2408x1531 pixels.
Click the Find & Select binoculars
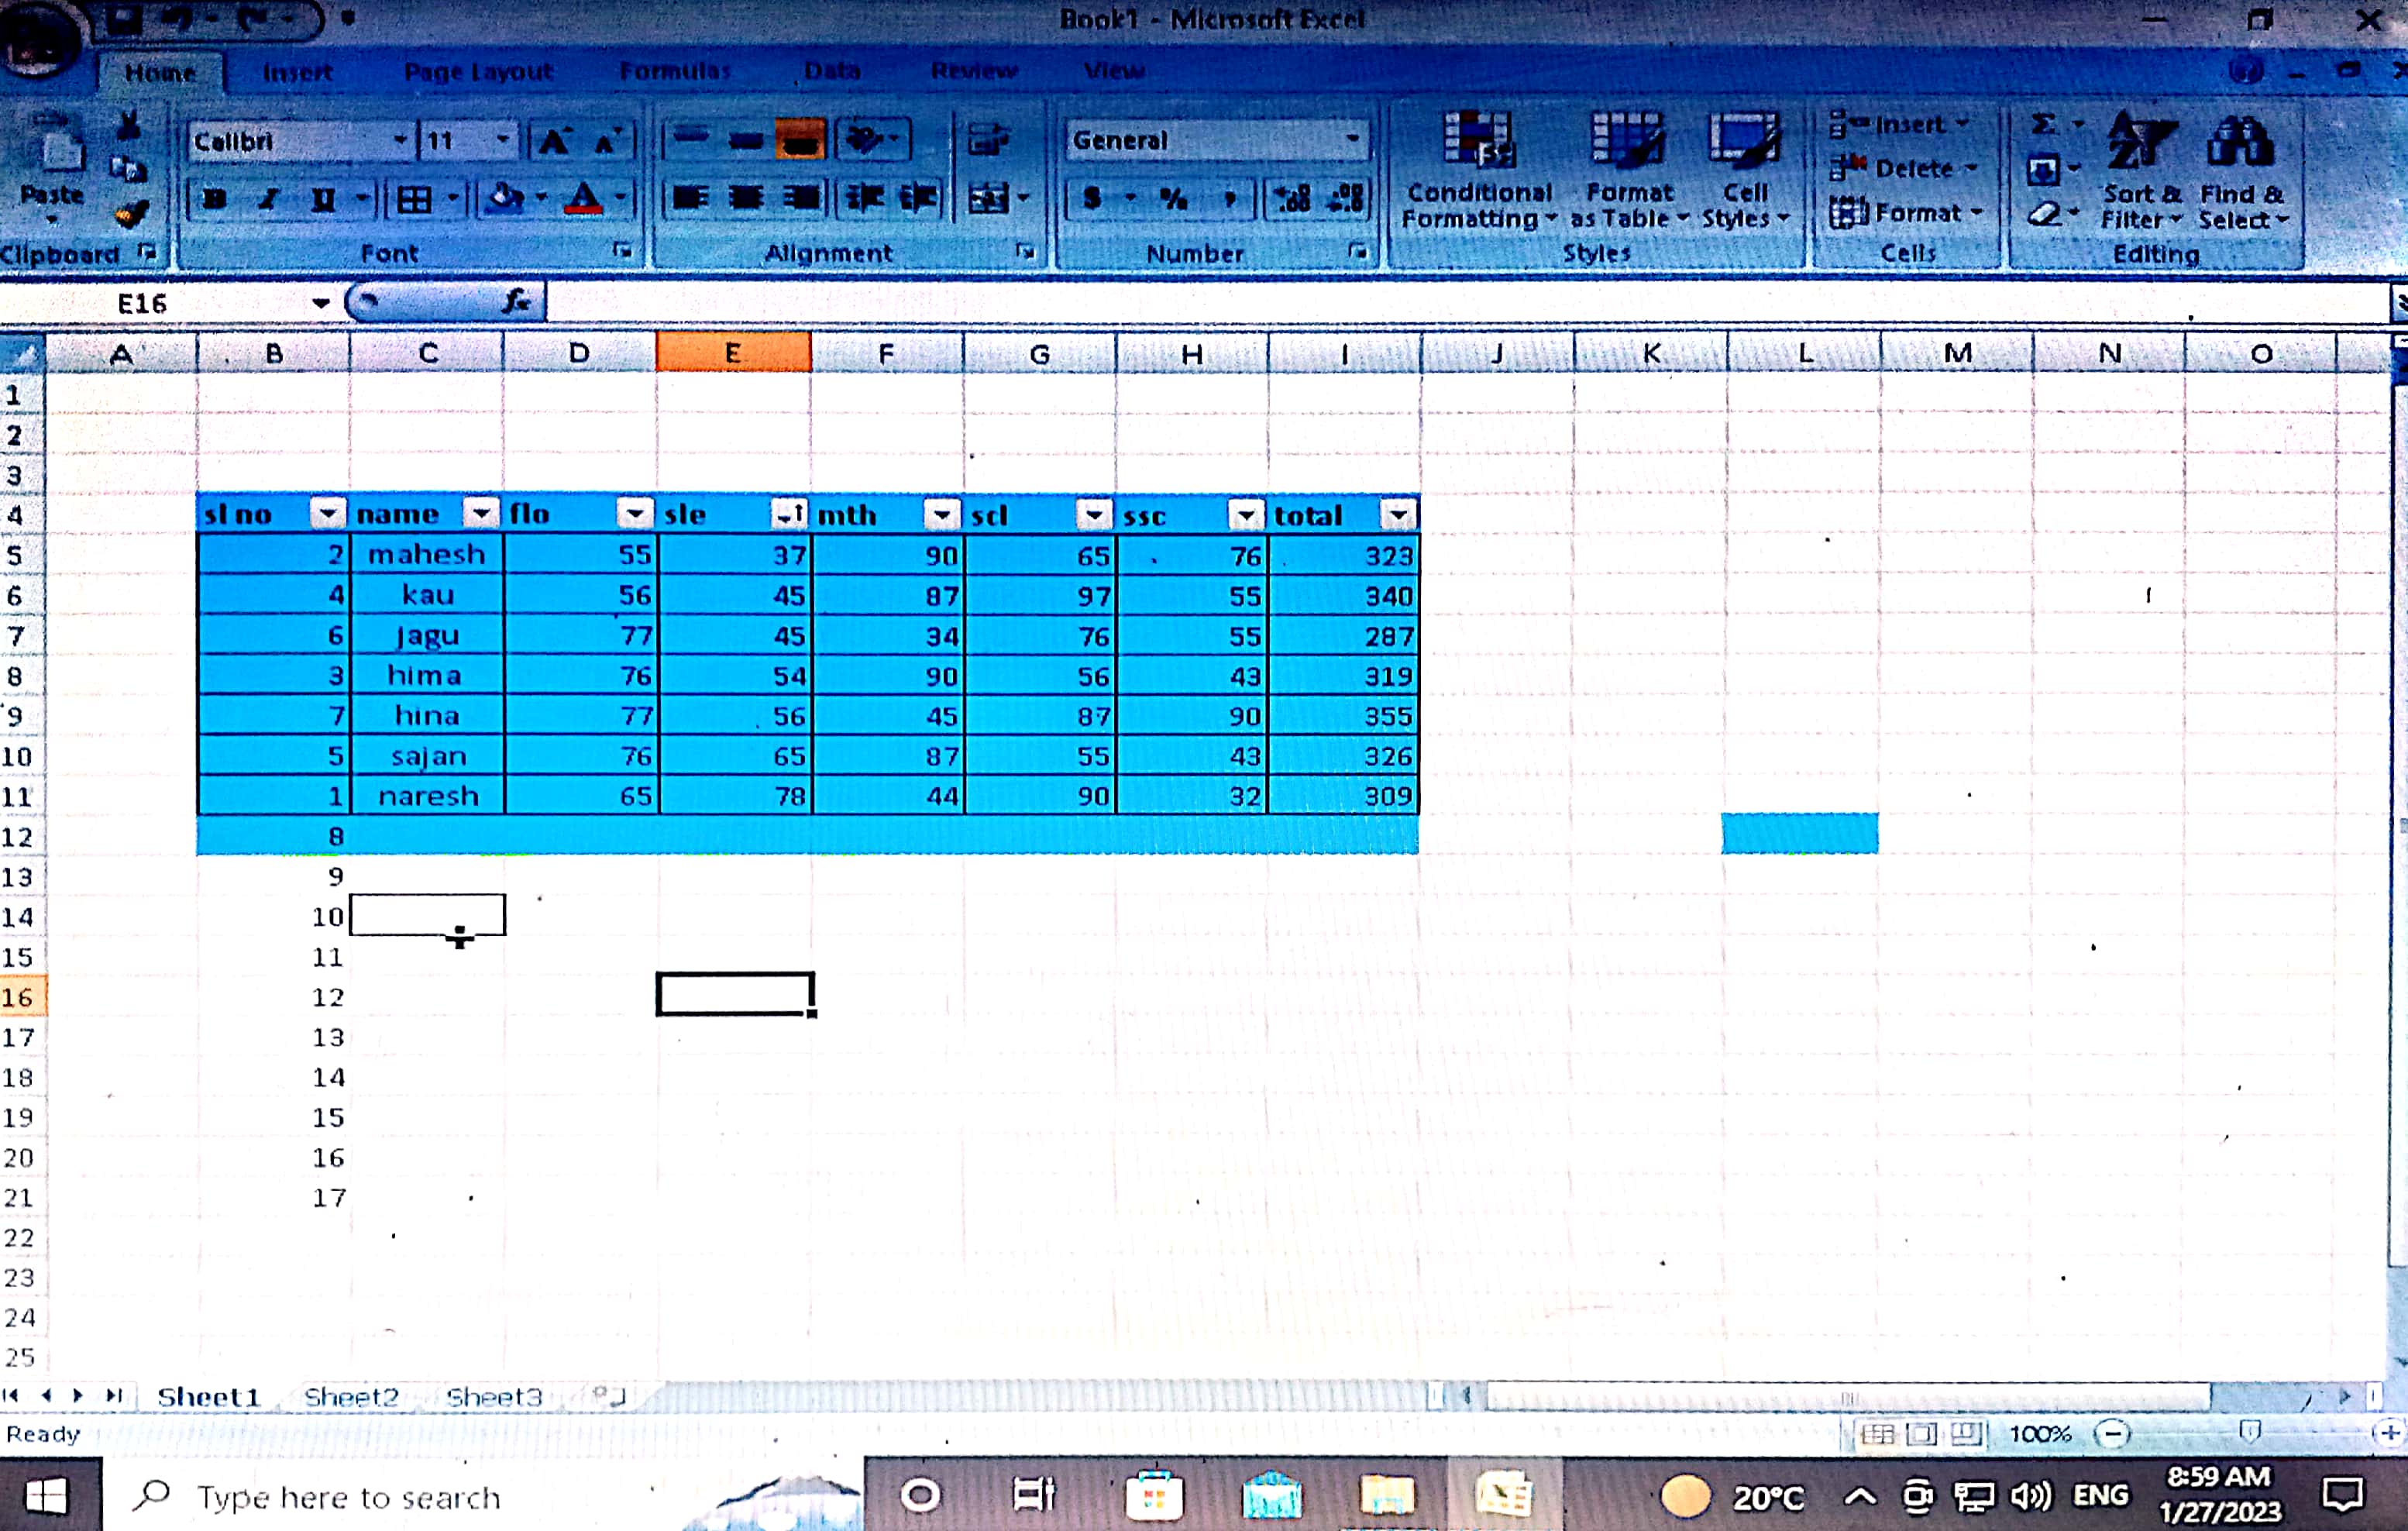click(2240, 143)
